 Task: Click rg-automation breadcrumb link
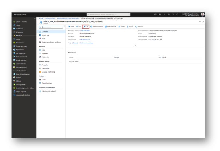pos(50,18)
